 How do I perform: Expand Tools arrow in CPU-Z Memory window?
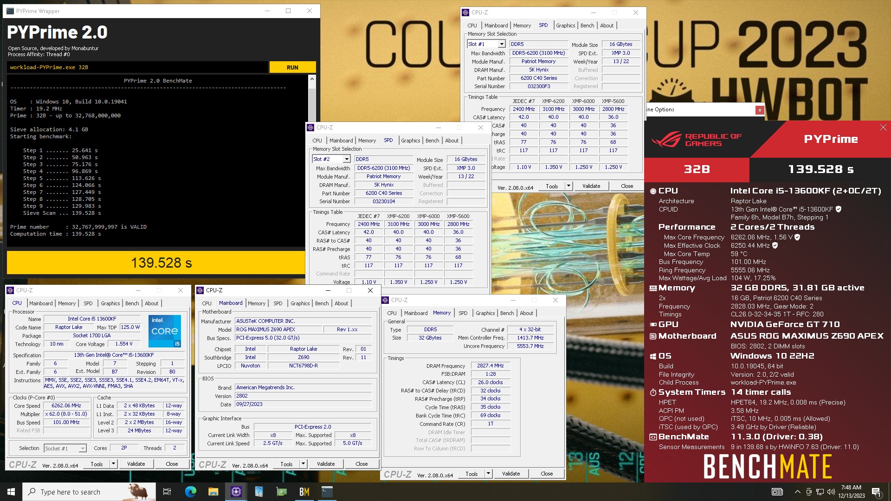488,474
